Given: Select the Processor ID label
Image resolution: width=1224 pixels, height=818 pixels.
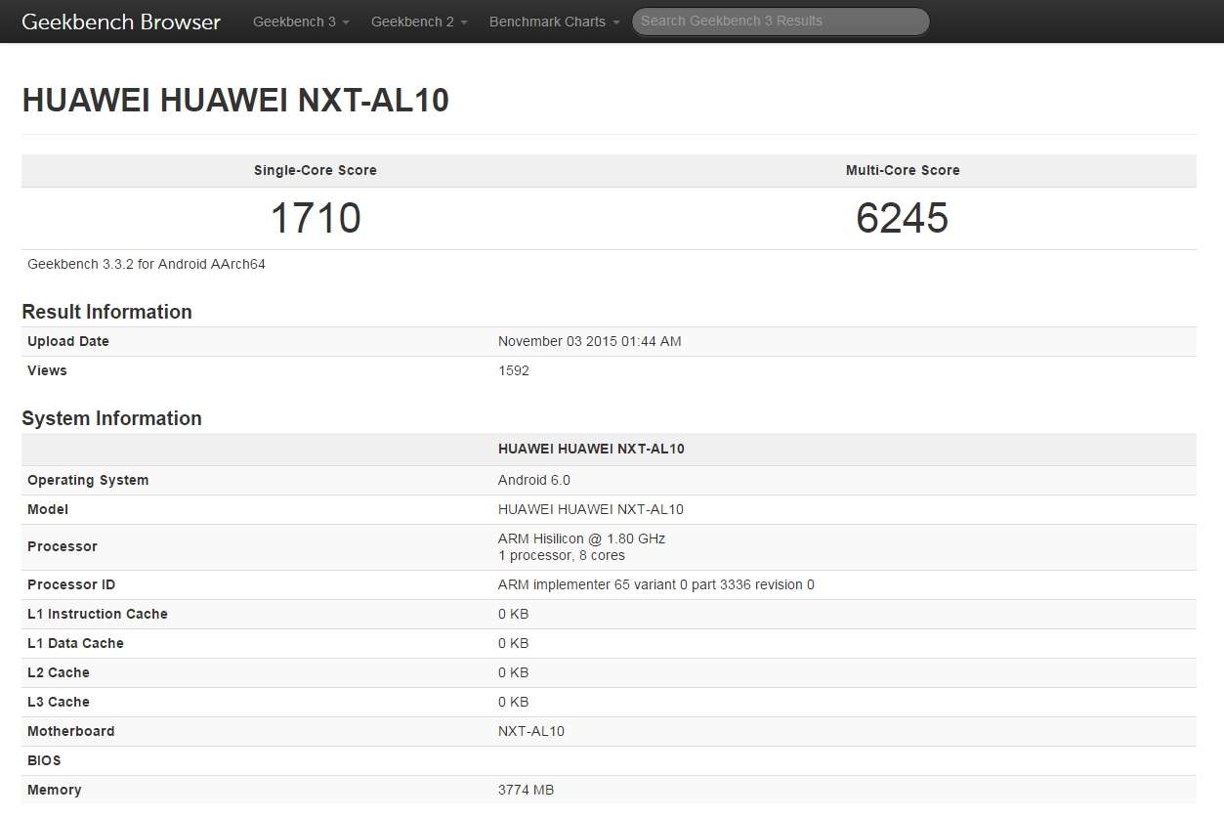Looking at the screenshot, I should 71,584.
